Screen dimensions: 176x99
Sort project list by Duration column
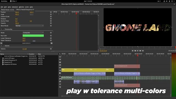click(32, 54)
